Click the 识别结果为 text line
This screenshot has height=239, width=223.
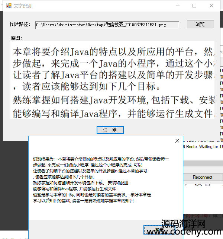click(101, 159)
